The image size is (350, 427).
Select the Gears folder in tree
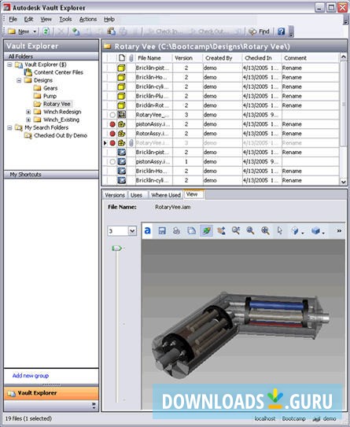(x=50, y=88)
